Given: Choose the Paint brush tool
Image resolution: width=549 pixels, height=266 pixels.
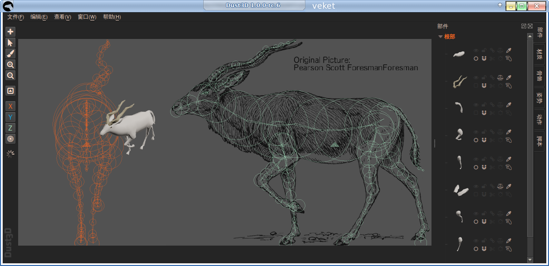Looking at the screenshot, I should click(x=10, y=53).
